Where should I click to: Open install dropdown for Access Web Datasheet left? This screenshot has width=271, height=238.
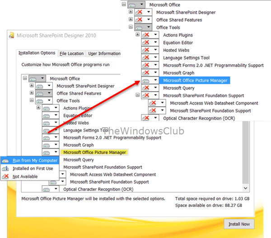(63, 174)
